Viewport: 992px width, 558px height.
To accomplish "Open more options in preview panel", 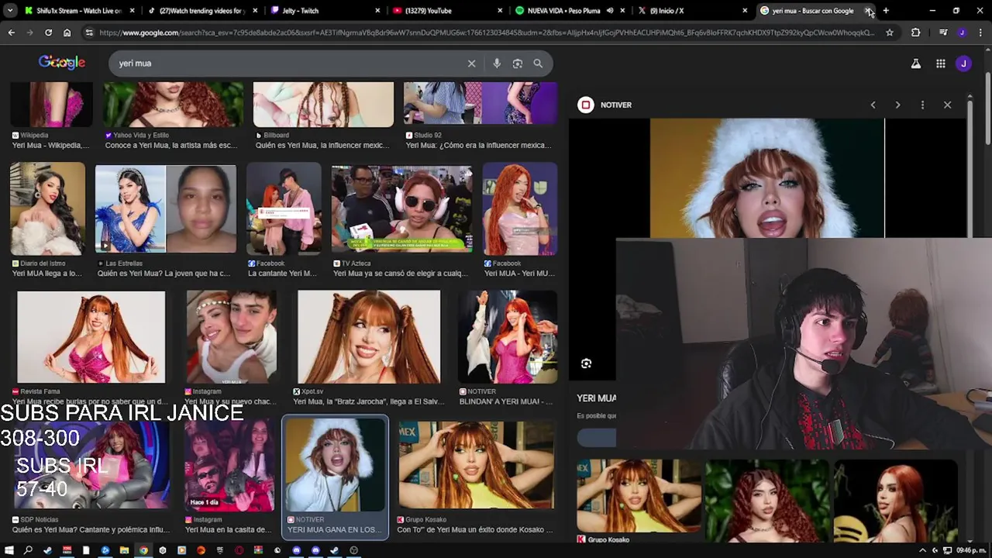I will (922, 105).
